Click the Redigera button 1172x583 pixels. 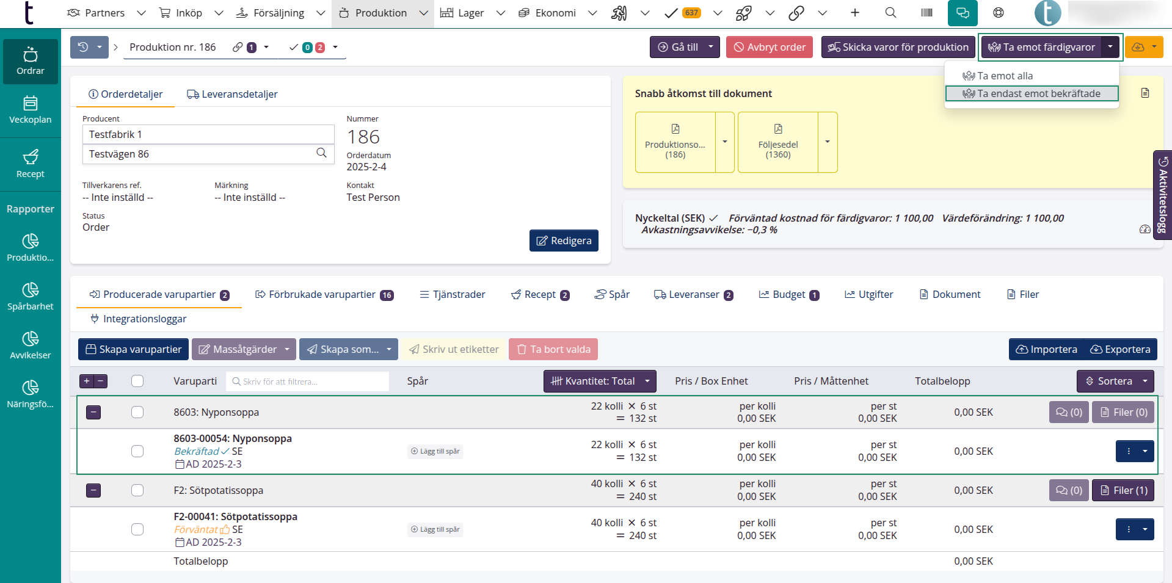click(x=564, y=241)
